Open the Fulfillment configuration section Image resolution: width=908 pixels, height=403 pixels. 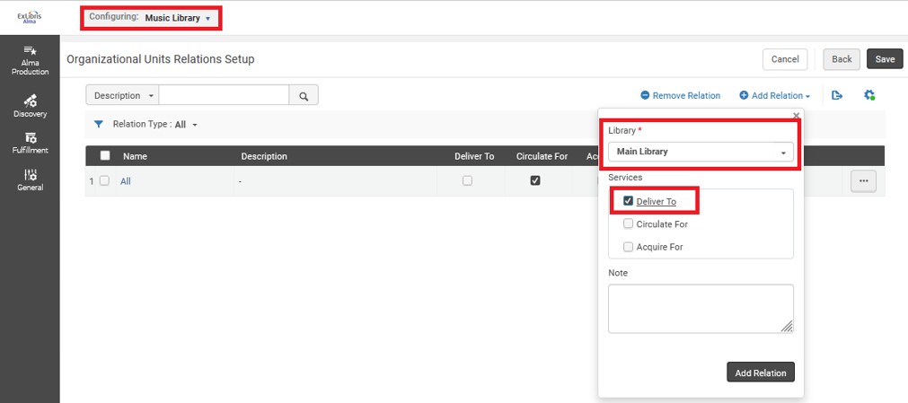coord(31,143)
